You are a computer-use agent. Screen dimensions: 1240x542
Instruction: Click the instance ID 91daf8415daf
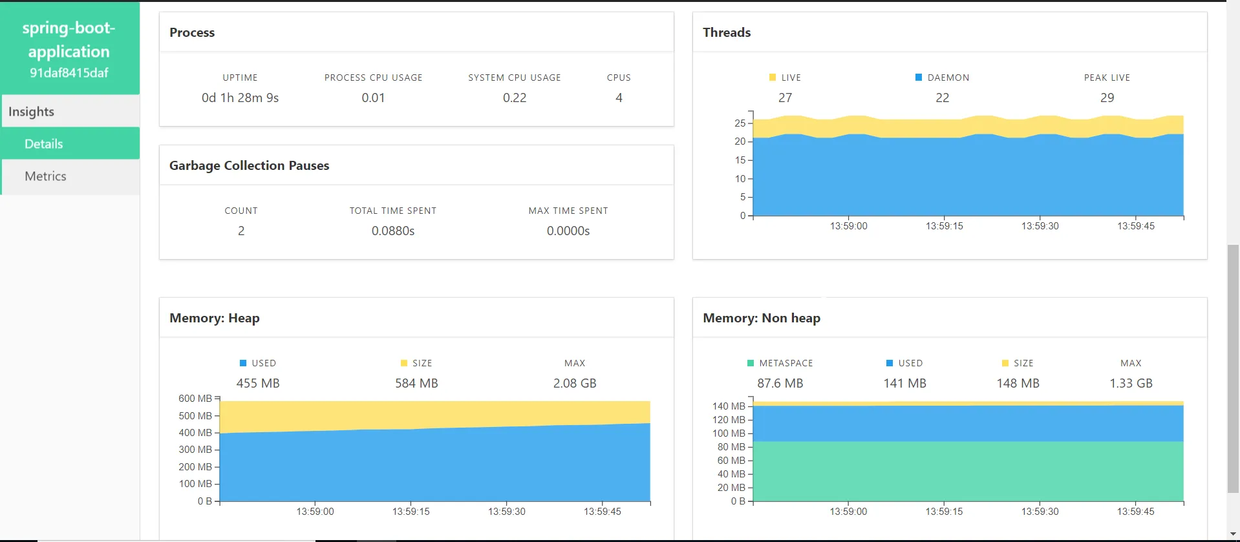[x=69, y=73]
